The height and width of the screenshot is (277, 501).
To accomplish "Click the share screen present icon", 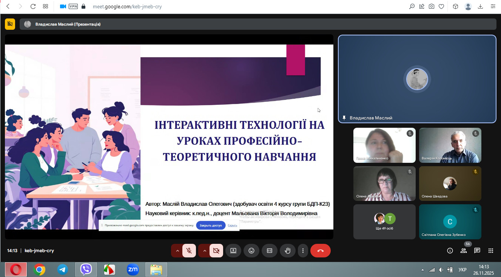I will click(233, 251).
